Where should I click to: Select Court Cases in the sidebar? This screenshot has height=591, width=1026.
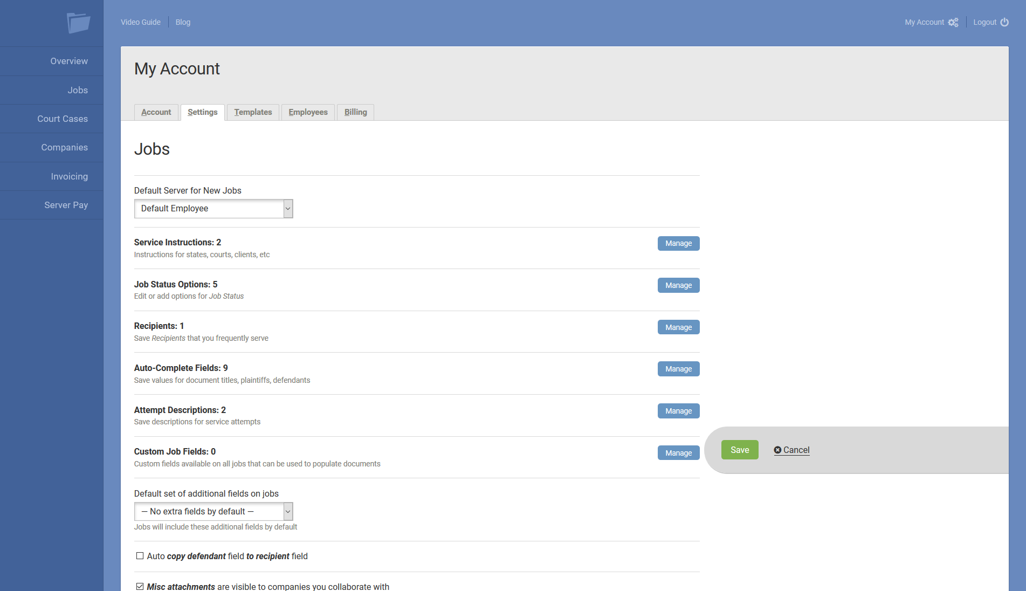(63, 119)
